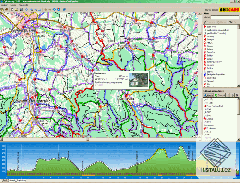Click the X delete button in key places panel
This screenshot has height=183, width=240.
click(x=237, y=95)
